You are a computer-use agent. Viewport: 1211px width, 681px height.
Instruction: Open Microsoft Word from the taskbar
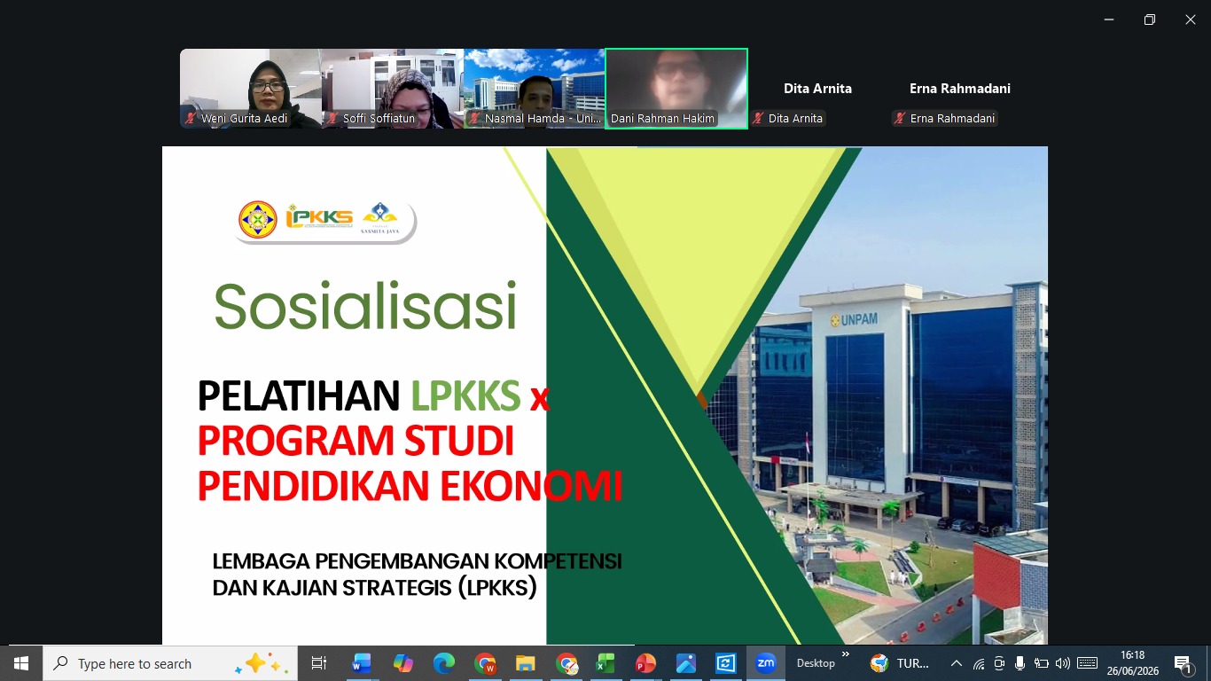pyautogui.click(x=362, y=663)
